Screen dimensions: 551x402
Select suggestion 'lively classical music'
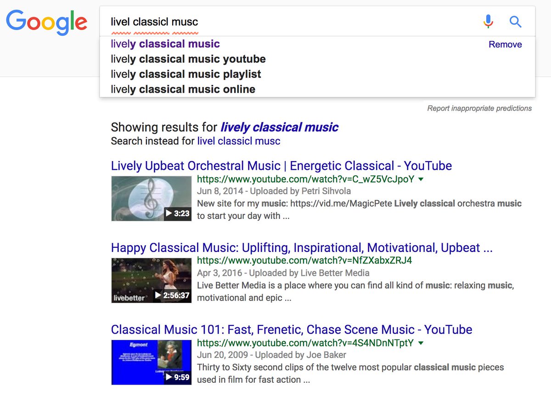tap(165, 44)
